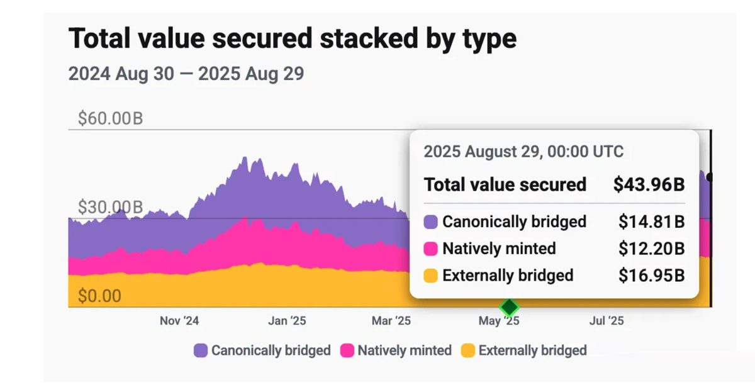This screenshot has width=755, height=392.
Task: Click the date range subtitle 2024 Aug 30 — 2025 Aug 29
Action: tap(186, 74)
